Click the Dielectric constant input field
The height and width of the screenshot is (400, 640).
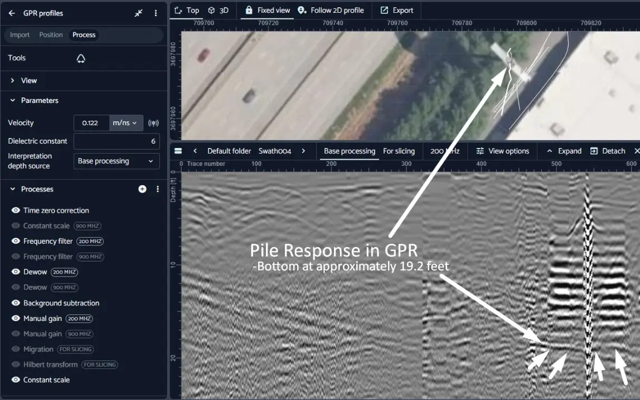tap(116, 141)
